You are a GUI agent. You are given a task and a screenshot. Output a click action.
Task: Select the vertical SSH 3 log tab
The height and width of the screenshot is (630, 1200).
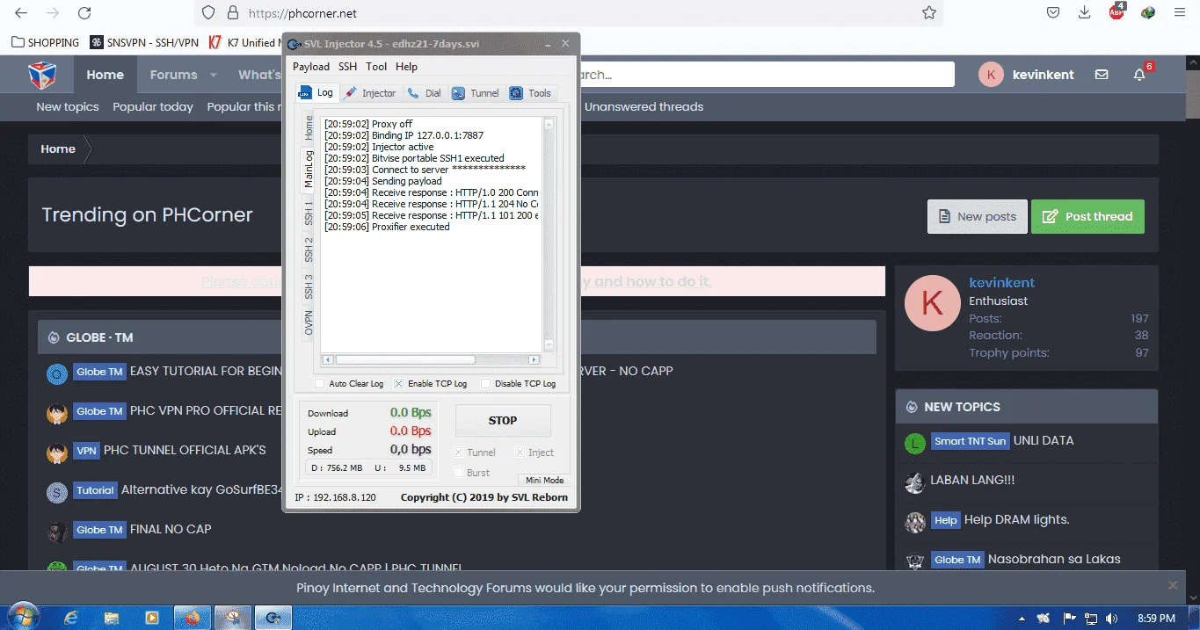[x=309, y=286]
